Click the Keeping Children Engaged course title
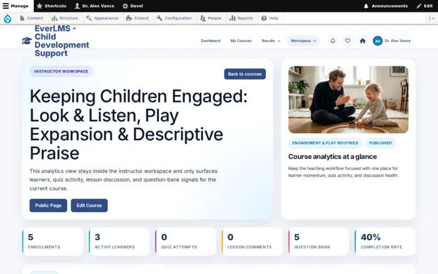Viewport: 438px width, 274px height. tap(138, 124)
